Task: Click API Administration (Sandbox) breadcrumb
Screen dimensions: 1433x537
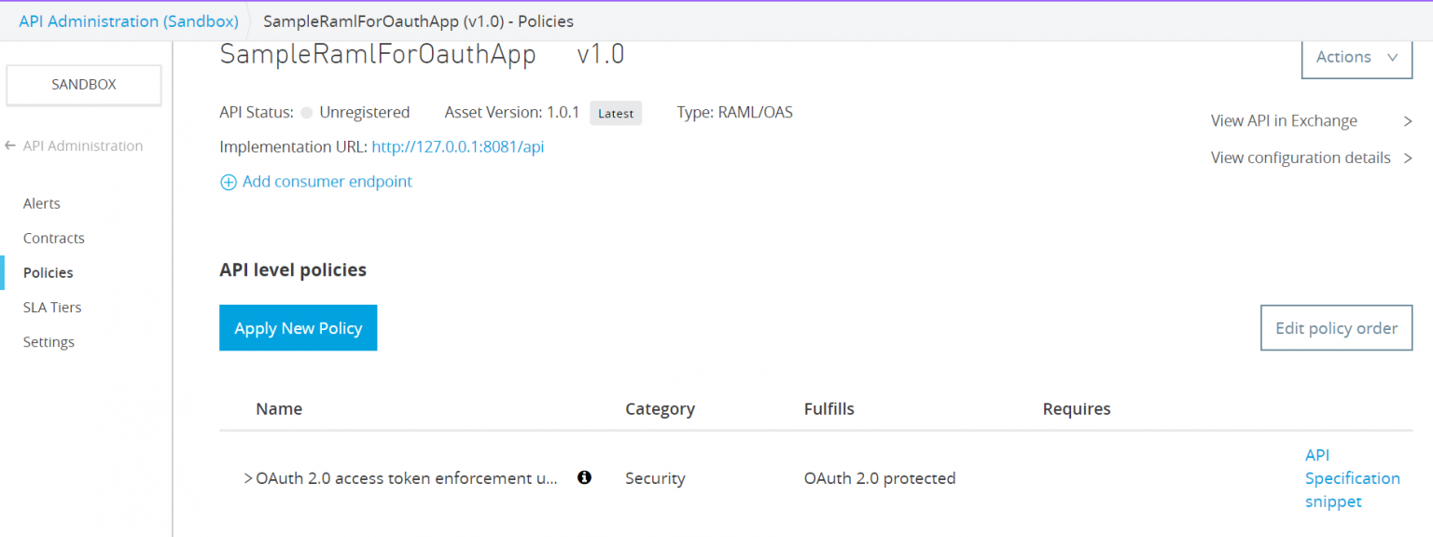Action: [x=129, y=21]
